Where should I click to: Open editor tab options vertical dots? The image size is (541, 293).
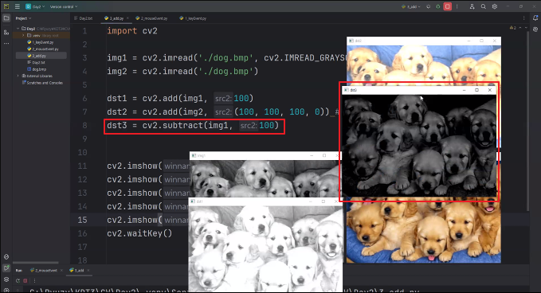[523, 18]
